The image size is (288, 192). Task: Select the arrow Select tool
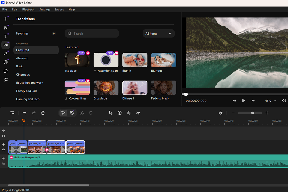[x=63, y=113]
